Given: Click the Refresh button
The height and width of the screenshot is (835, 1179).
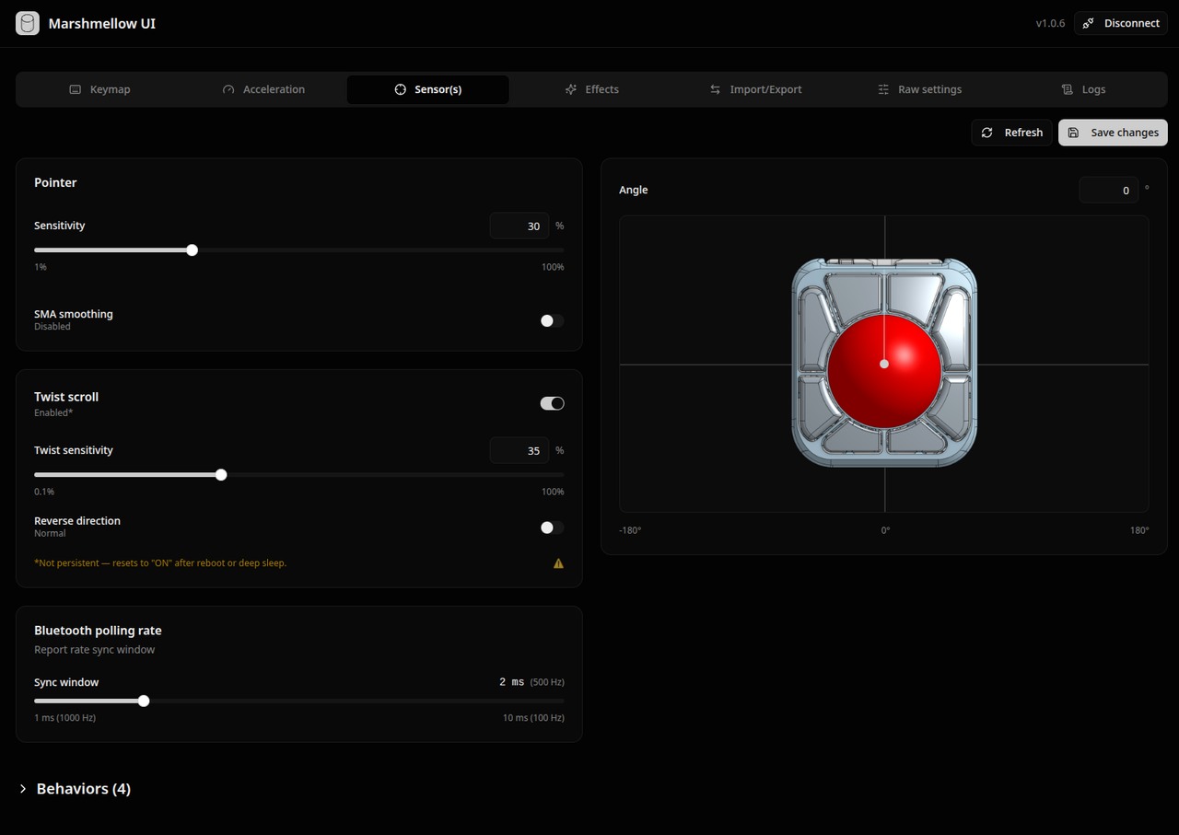Looking at the screenshot, I should click(1011, 133).
